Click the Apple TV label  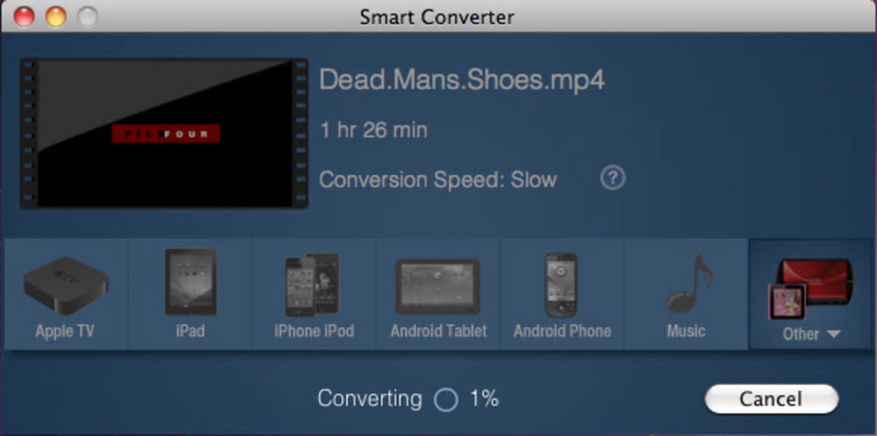click(64, 331)
